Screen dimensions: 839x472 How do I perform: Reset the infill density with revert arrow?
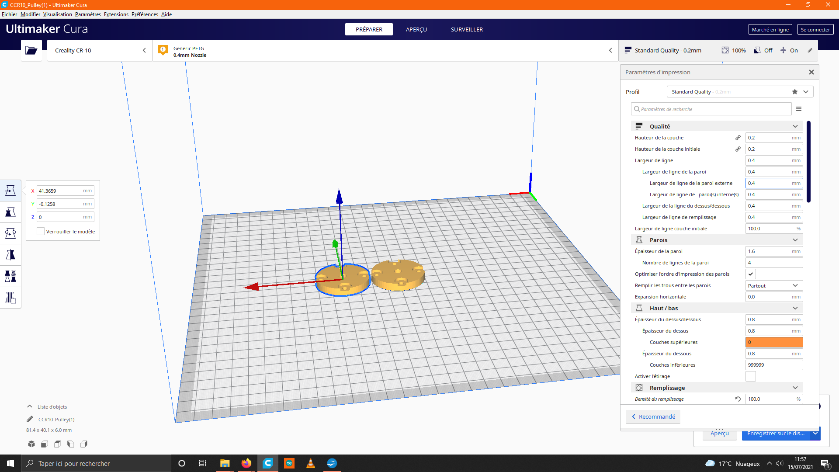(x=738, y=399)
